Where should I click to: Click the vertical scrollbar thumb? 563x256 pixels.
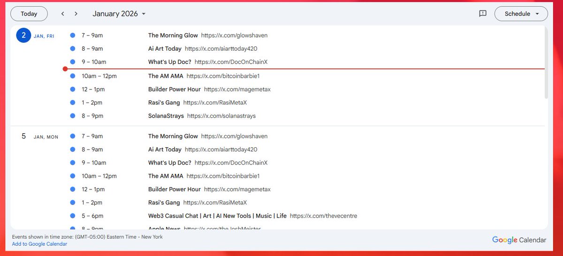click(x=546, y=62)
